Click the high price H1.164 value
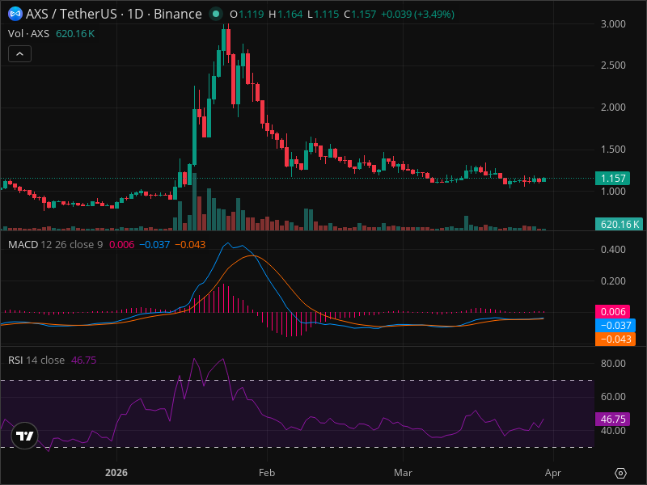Image resolution: width=647 pixels, height=485 pixels. [285, 15]
